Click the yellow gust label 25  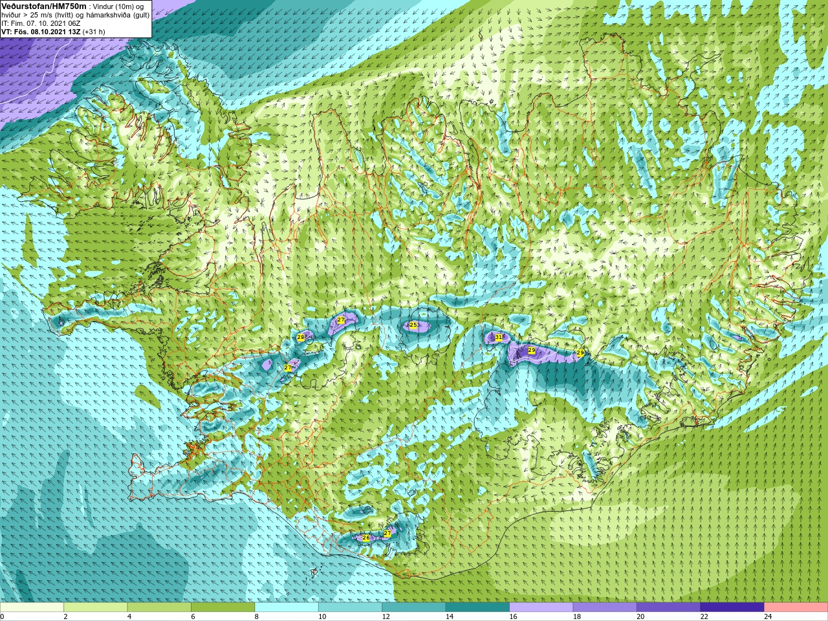[413, 325]
